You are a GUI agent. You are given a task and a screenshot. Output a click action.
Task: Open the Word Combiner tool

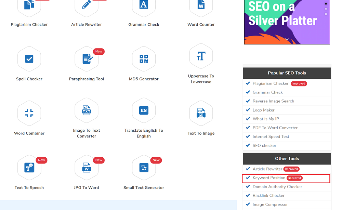29,113
